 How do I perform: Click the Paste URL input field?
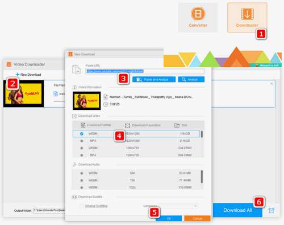[145, 71]
